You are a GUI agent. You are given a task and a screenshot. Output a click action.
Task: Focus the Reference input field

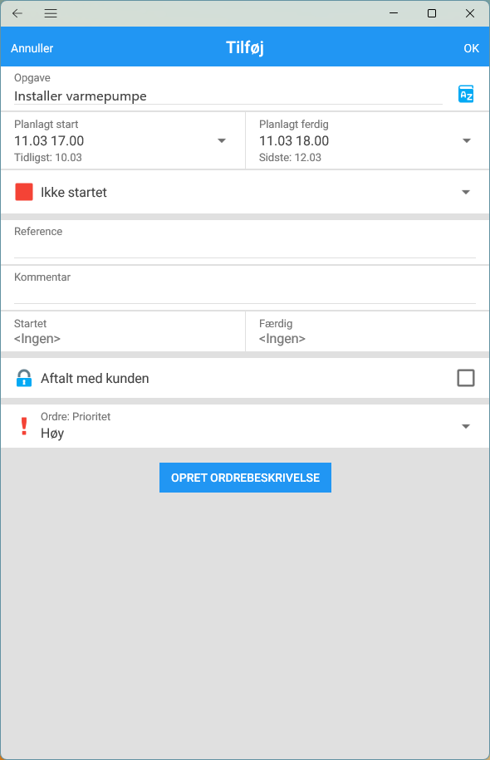tap(245, 248)
